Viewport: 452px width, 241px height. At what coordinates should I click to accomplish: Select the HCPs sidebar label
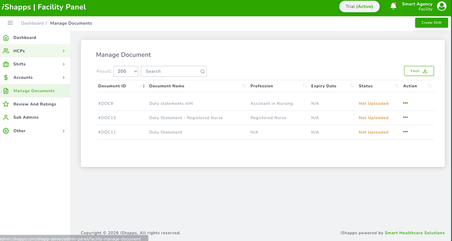(x=19, y=51)
